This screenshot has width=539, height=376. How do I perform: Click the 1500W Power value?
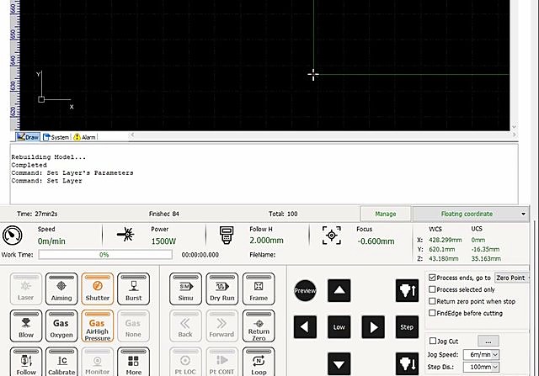pyautogui.click(x=163, y=241)
